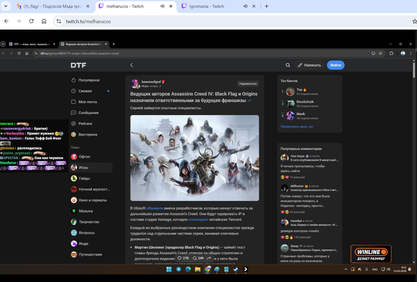Click the Написать button

[309, 65]
